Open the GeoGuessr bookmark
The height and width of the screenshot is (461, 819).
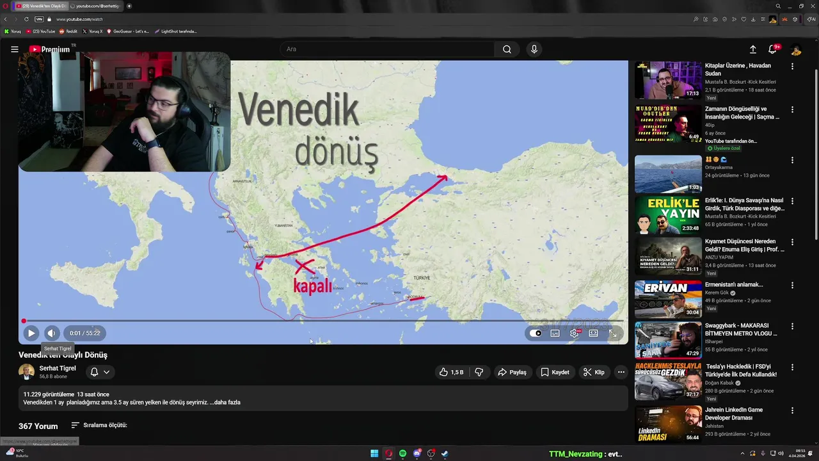coord(128,31)
